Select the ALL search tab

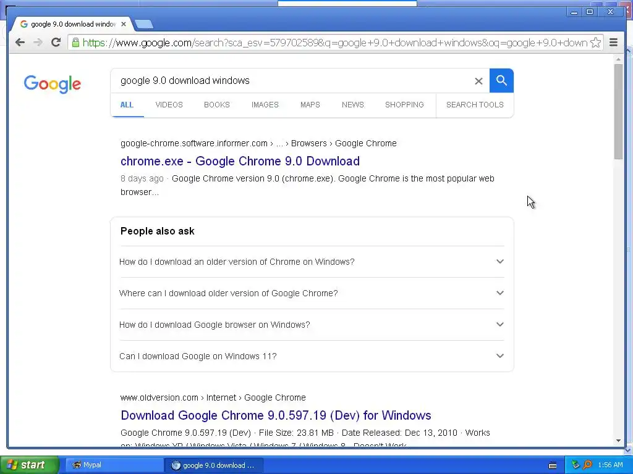coord(127,105)
